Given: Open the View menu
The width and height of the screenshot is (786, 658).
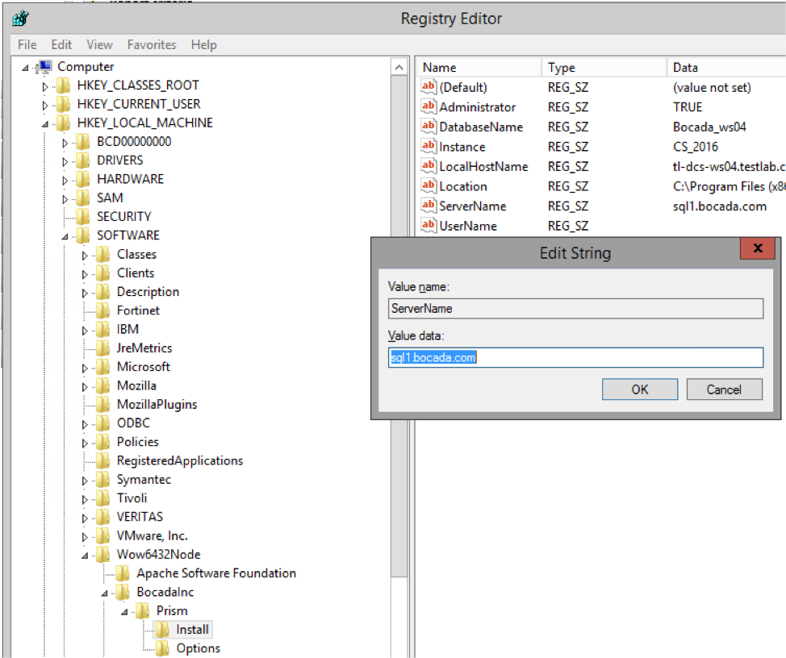Looking at the screenshot, I should 99,44.
